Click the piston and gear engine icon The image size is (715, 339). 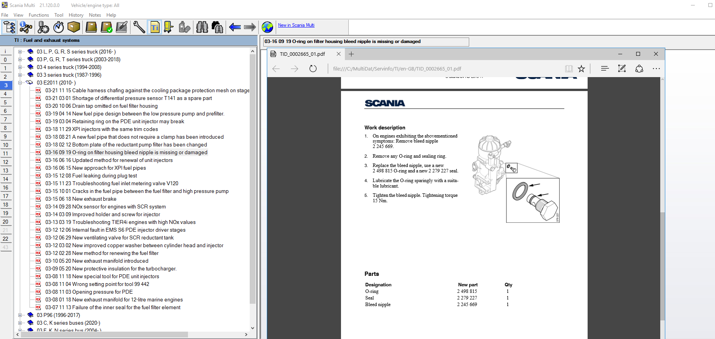[43, 27]
